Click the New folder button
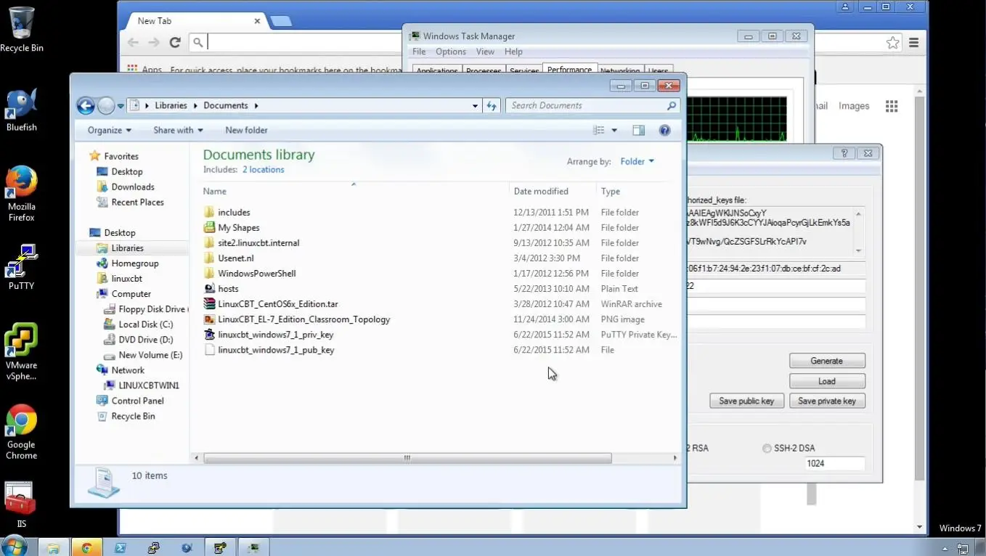The height and width of the screenshot is (556, 986). tap(246, 131)
